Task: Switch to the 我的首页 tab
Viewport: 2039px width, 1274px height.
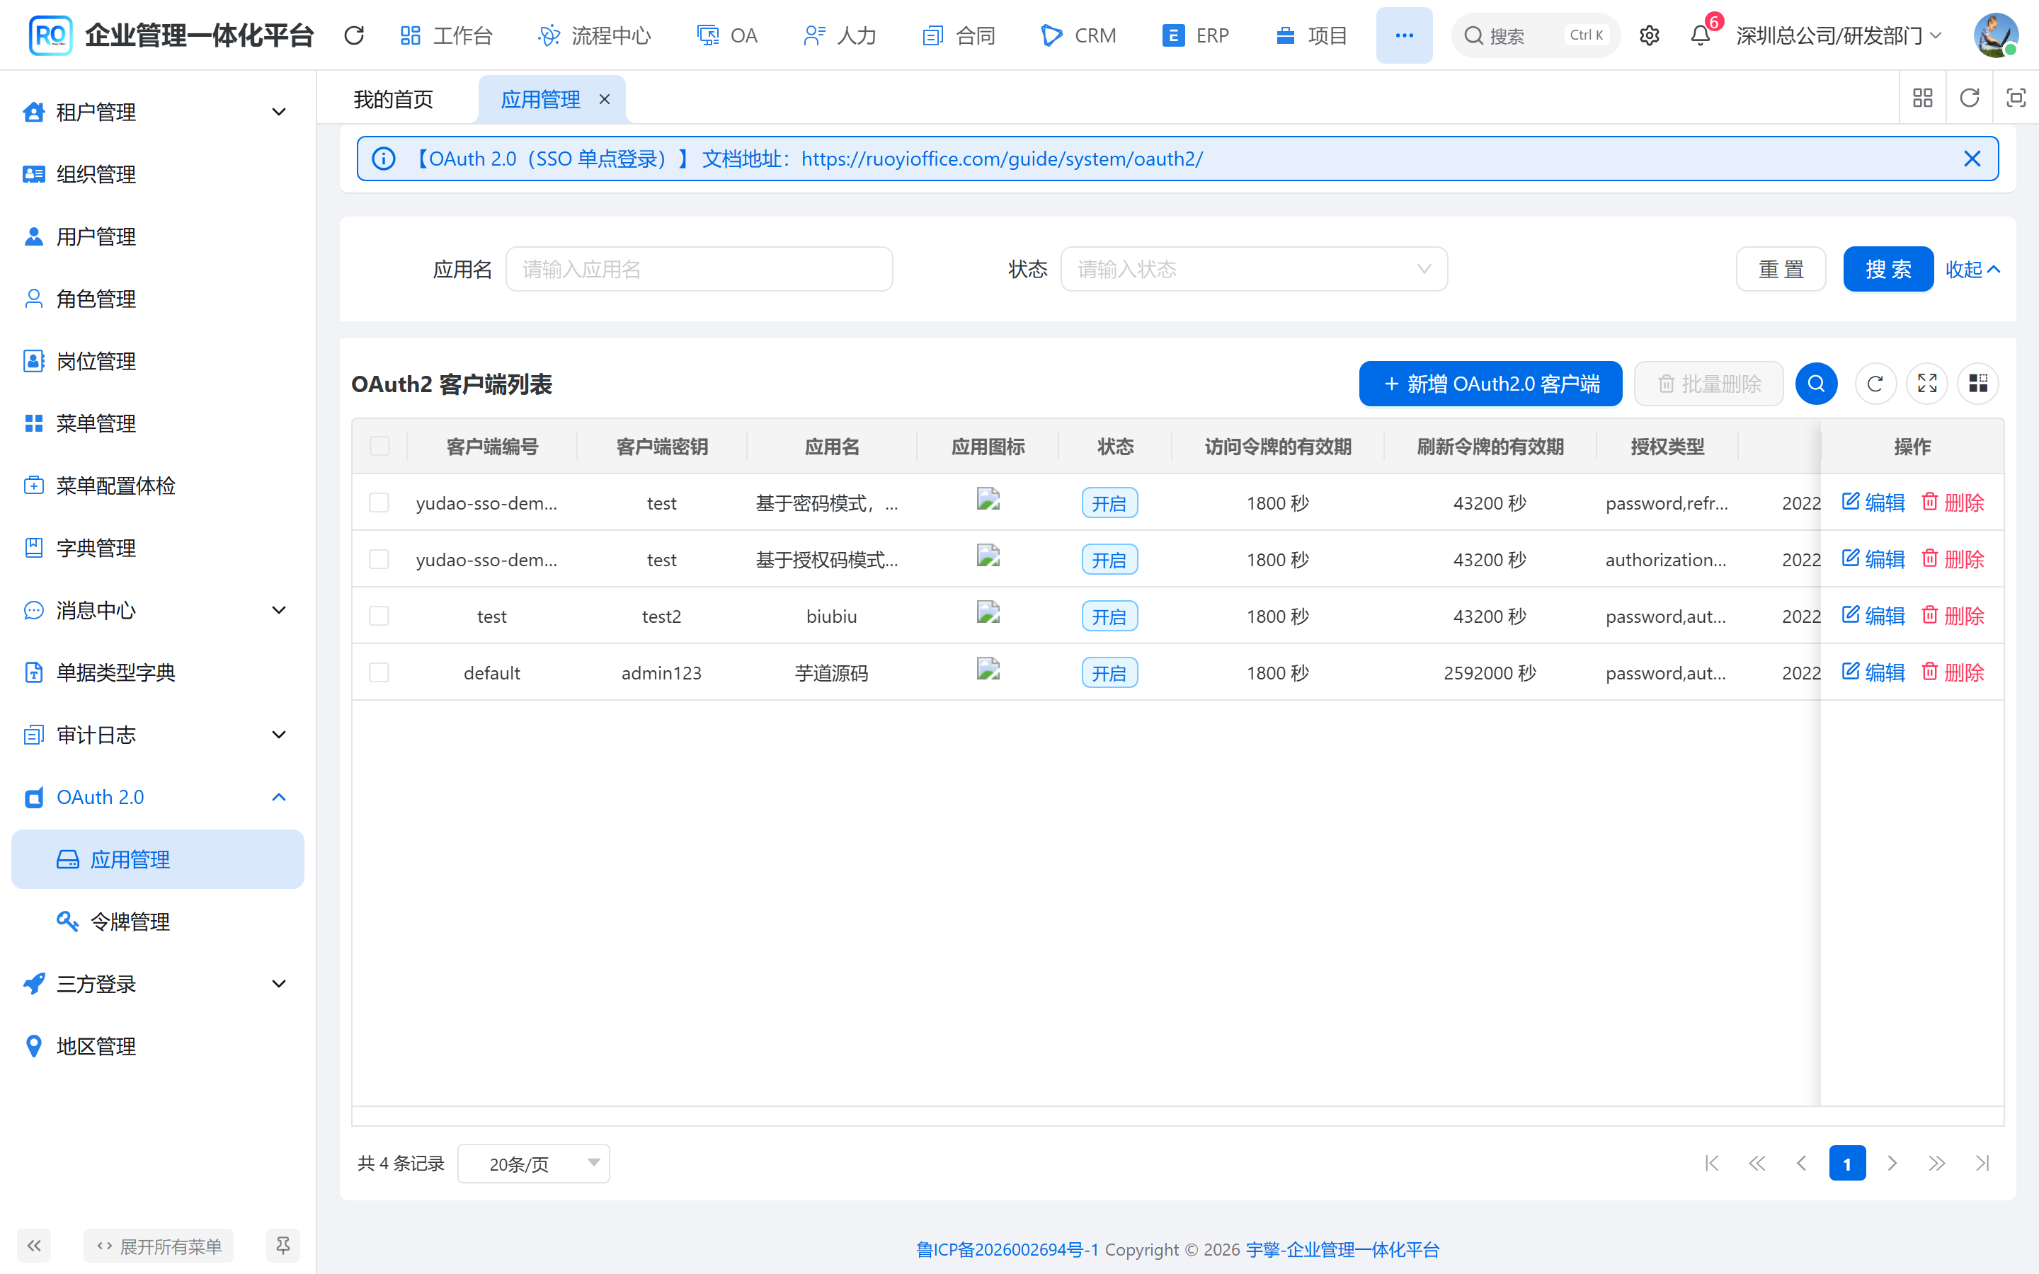Action: tap(394, 99)
